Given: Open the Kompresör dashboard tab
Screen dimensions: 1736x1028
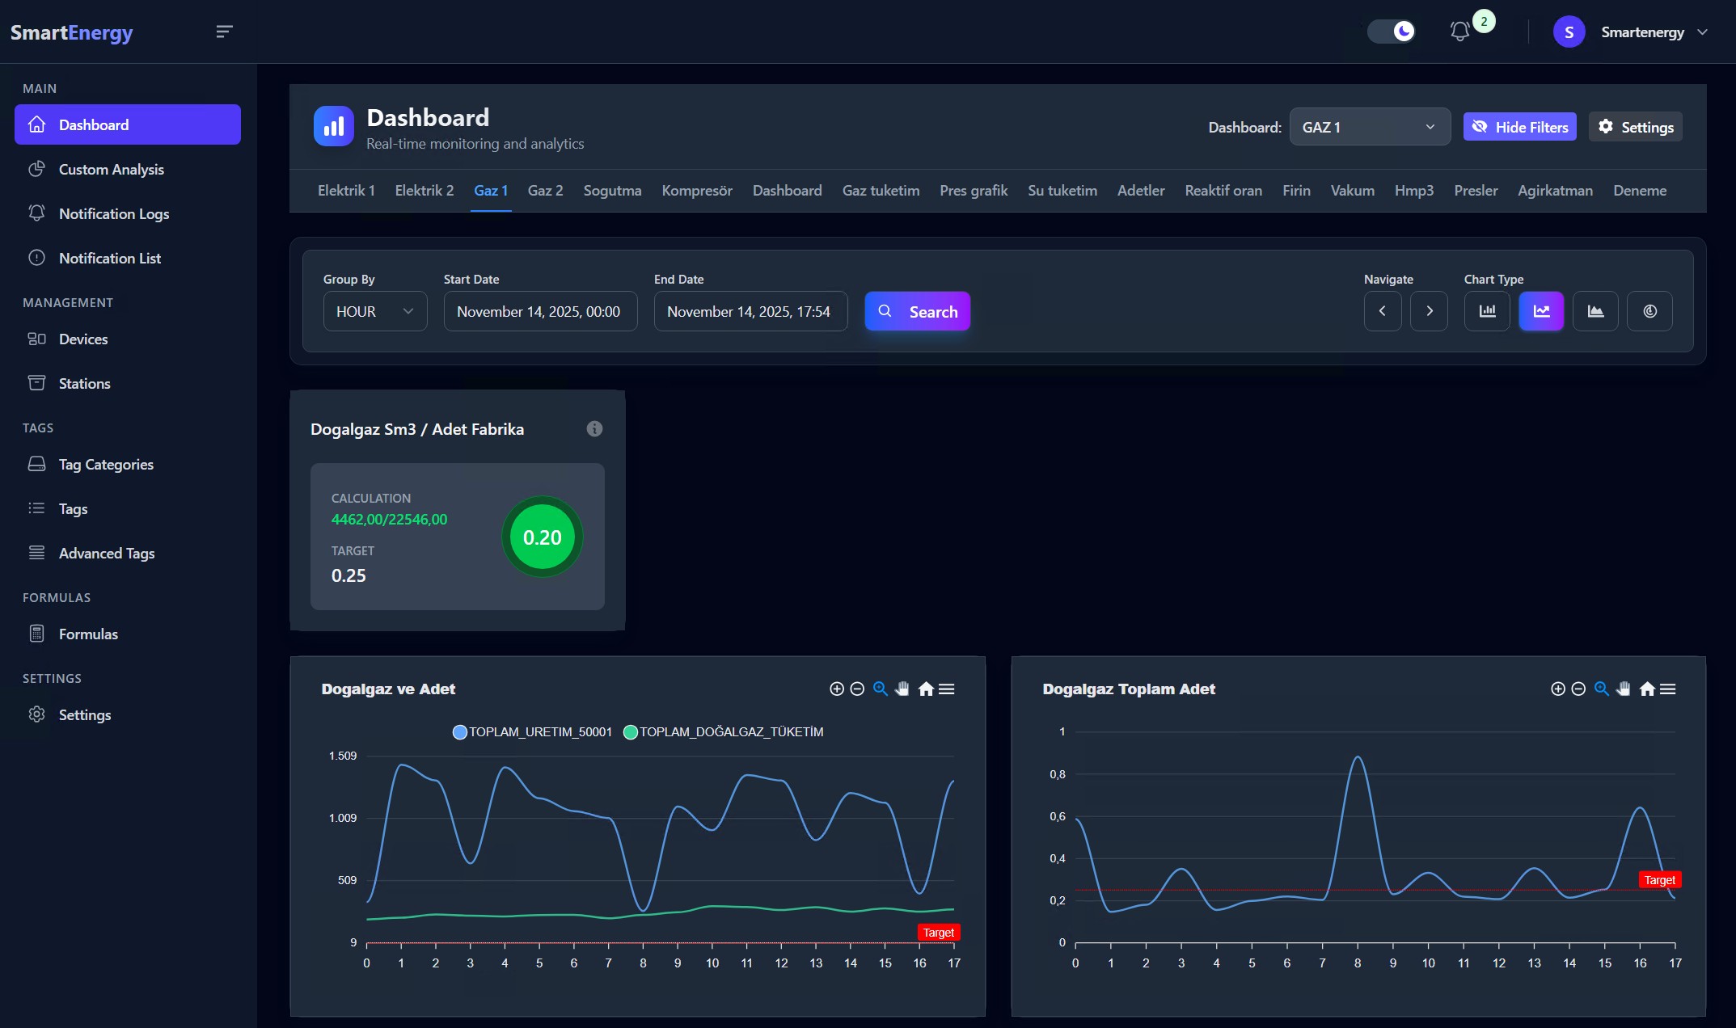Looking at the screenshot, I should pos(696,191).
